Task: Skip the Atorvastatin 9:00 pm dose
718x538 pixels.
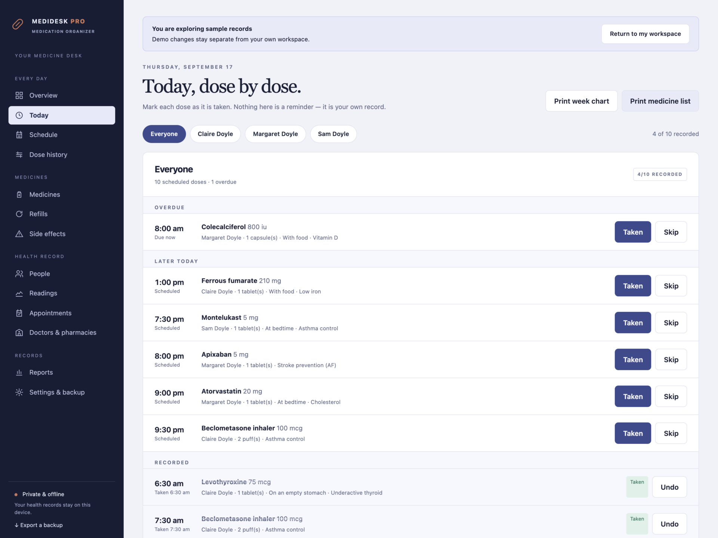Action: 671,396
